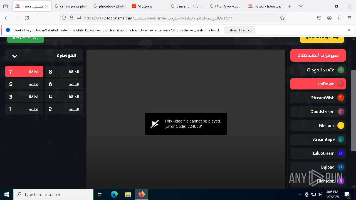The width and height of the screenshot is (356, 200).
Task: Switch to the last Top Cinema tab
Action: click(x=265, y=6)
